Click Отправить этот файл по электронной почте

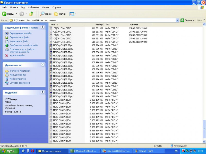[x=22, y=51]
